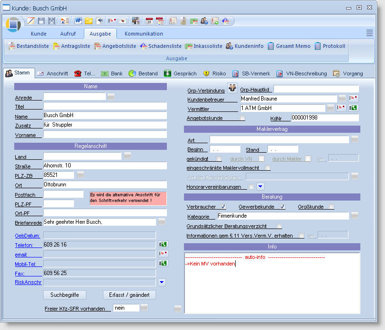The image size is (385, 330).
Task: Dial the Telefon number via phone icon
Action: [163, 245]
